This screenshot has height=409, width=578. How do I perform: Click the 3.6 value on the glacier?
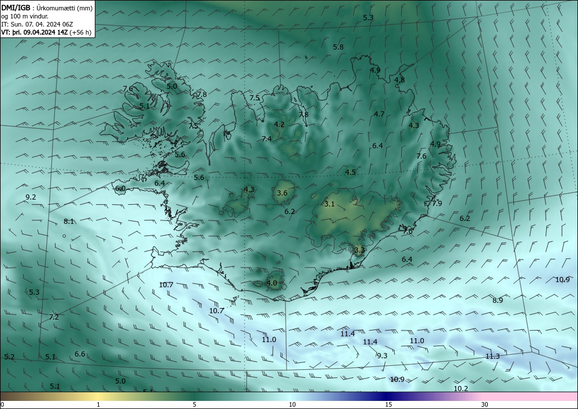(x=282, y=193)
